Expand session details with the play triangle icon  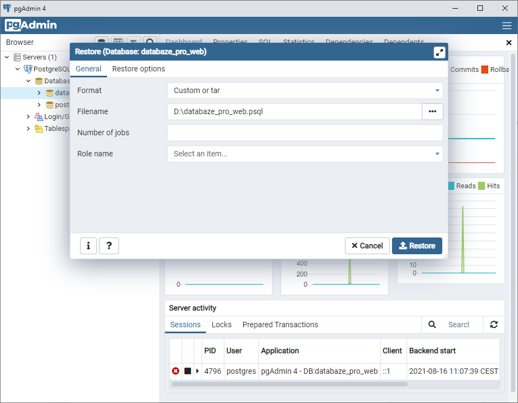pyautogui.click(x=197, y=371)
